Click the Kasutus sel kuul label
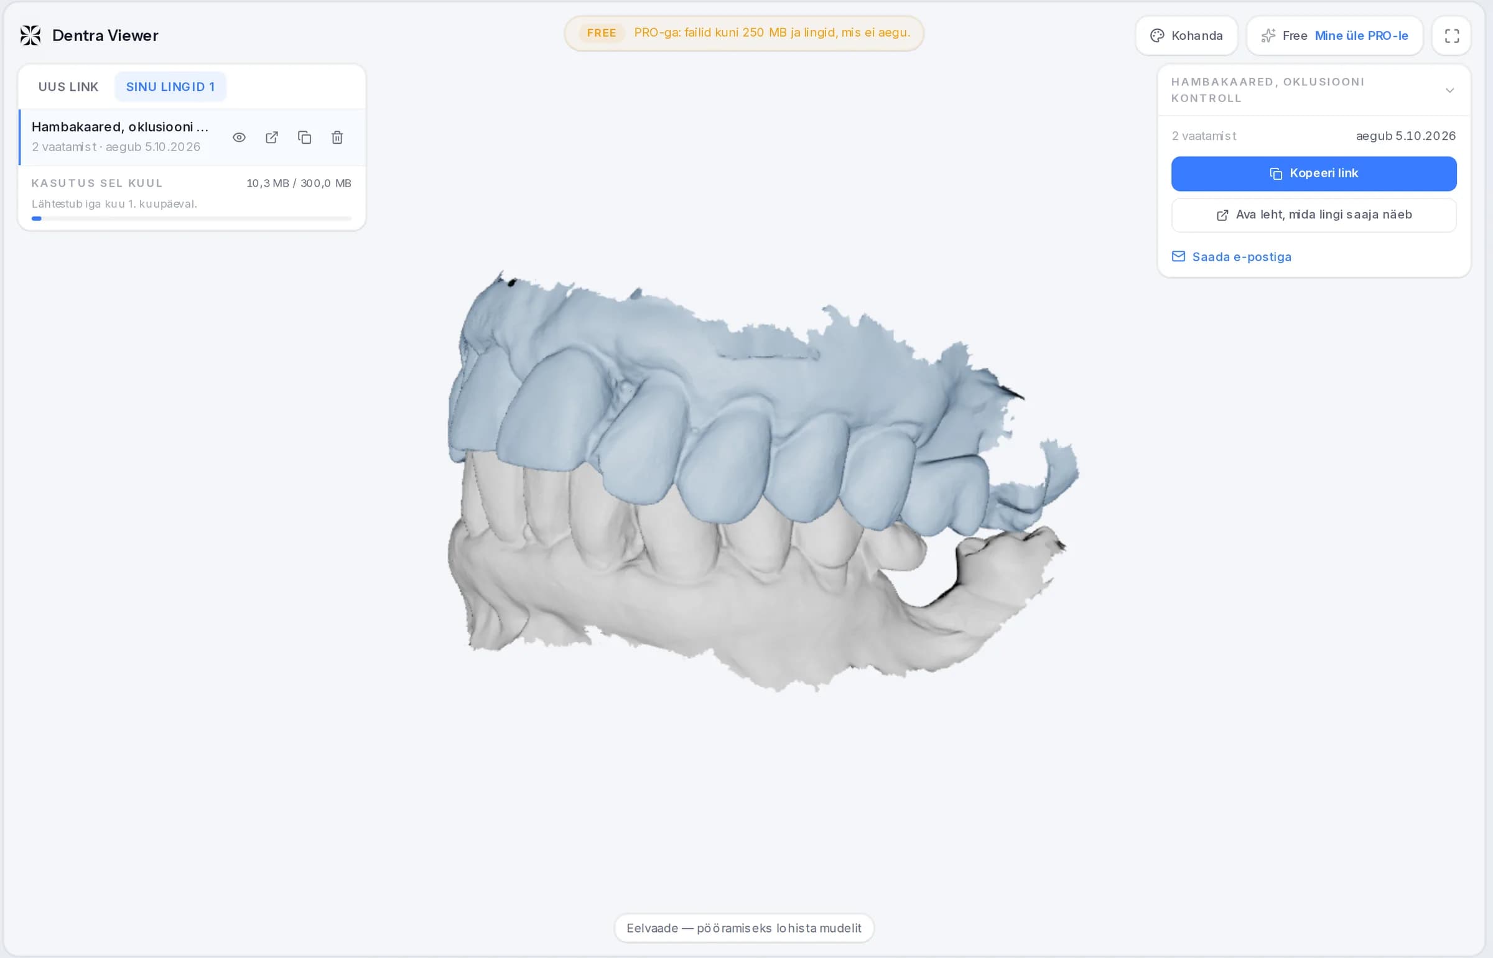The height and width of the screenshot is (958, 1493). (97, 184)
